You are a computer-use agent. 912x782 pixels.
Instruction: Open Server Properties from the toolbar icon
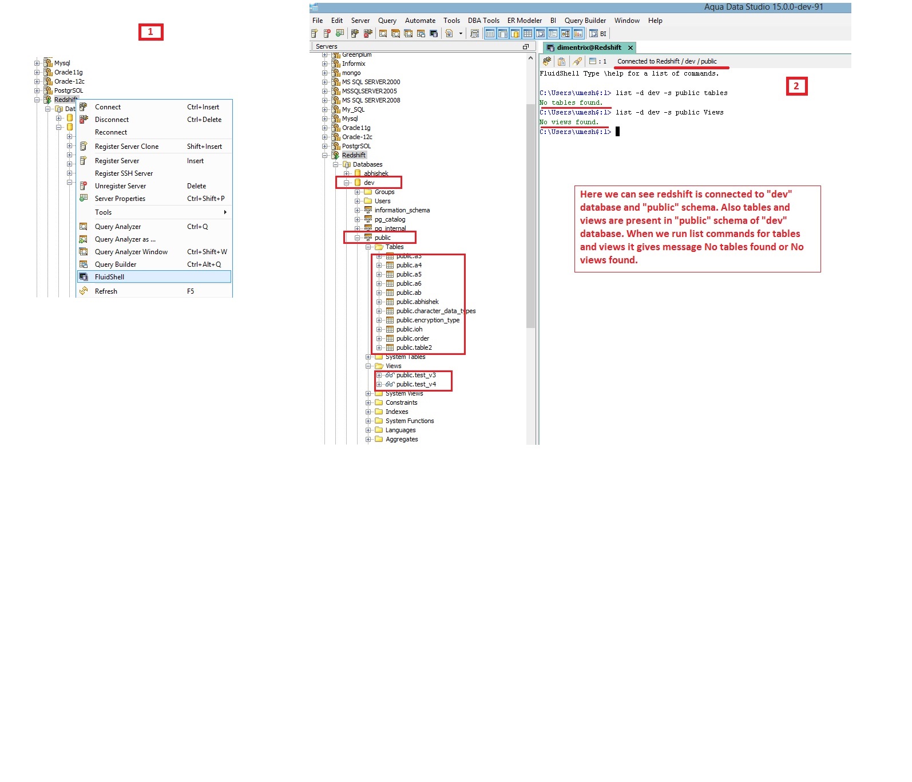pyautogui.click(x=340, y=34)
